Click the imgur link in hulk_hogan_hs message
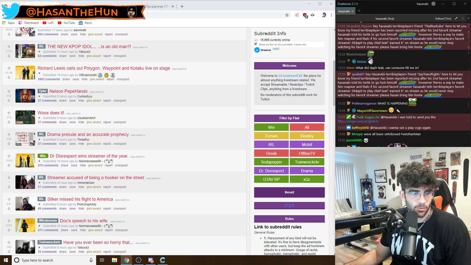This screenshot has height=265, width=471. coord(358,121)
